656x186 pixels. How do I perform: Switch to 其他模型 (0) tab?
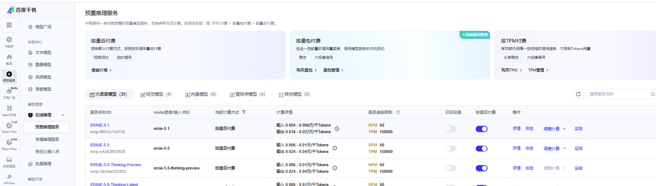294,94
